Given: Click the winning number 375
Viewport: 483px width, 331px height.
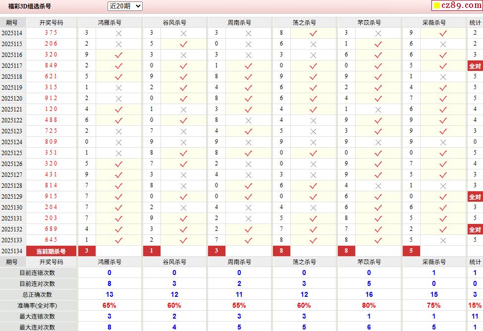Looking at the screenshot, I should pos(51,33).
